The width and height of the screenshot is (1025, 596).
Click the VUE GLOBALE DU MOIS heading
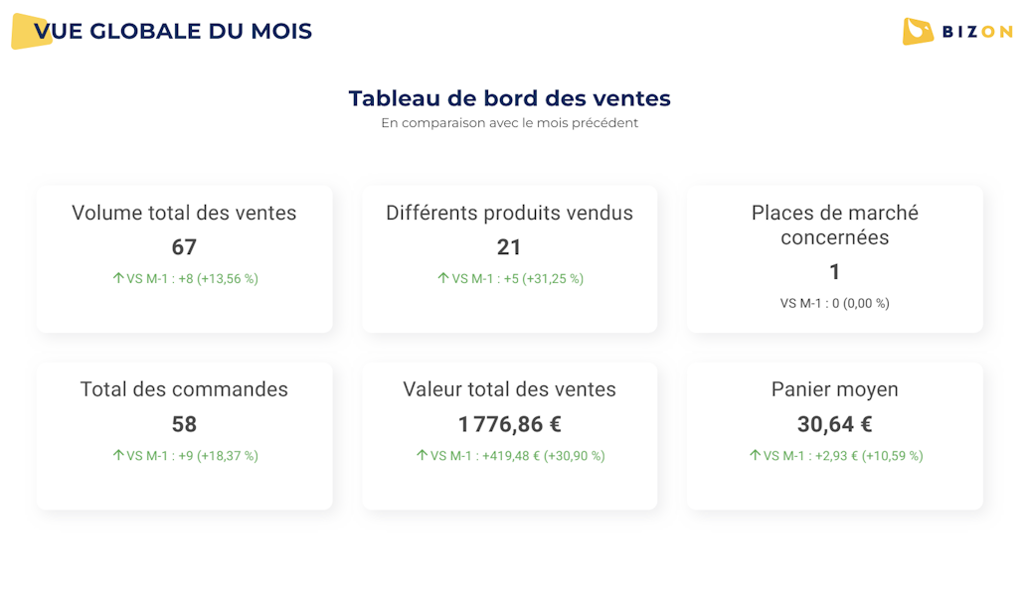[173, 32]
